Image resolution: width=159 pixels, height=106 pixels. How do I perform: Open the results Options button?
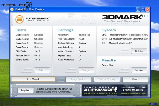[x=139, y=70]
